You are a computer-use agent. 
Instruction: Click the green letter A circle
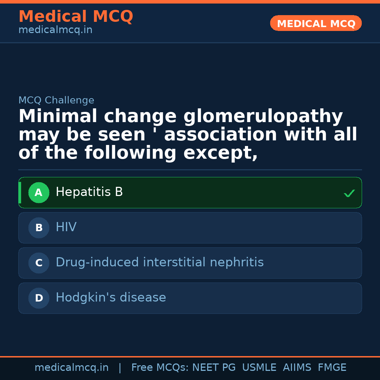coord(39,193)
